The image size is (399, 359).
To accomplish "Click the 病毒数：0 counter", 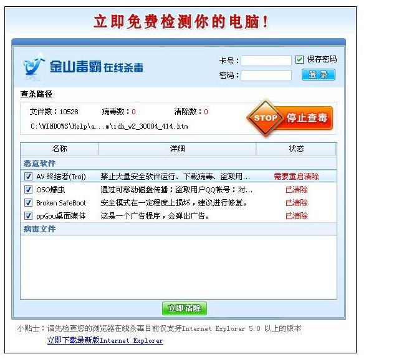I will [x=119, y=112].
